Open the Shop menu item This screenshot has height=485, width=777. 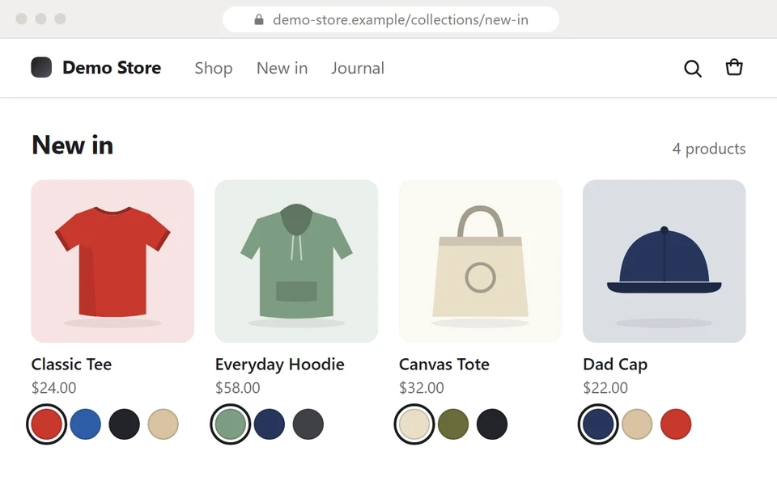[x=214, y=68]
